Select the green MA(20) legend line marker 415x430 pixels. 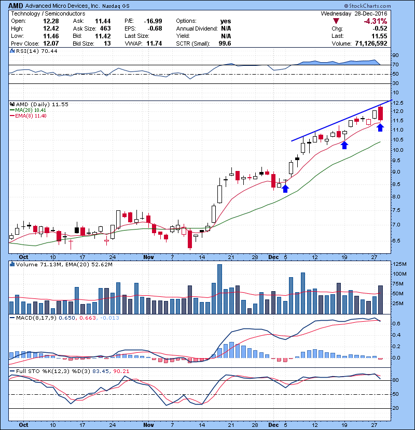coord(12,110)
